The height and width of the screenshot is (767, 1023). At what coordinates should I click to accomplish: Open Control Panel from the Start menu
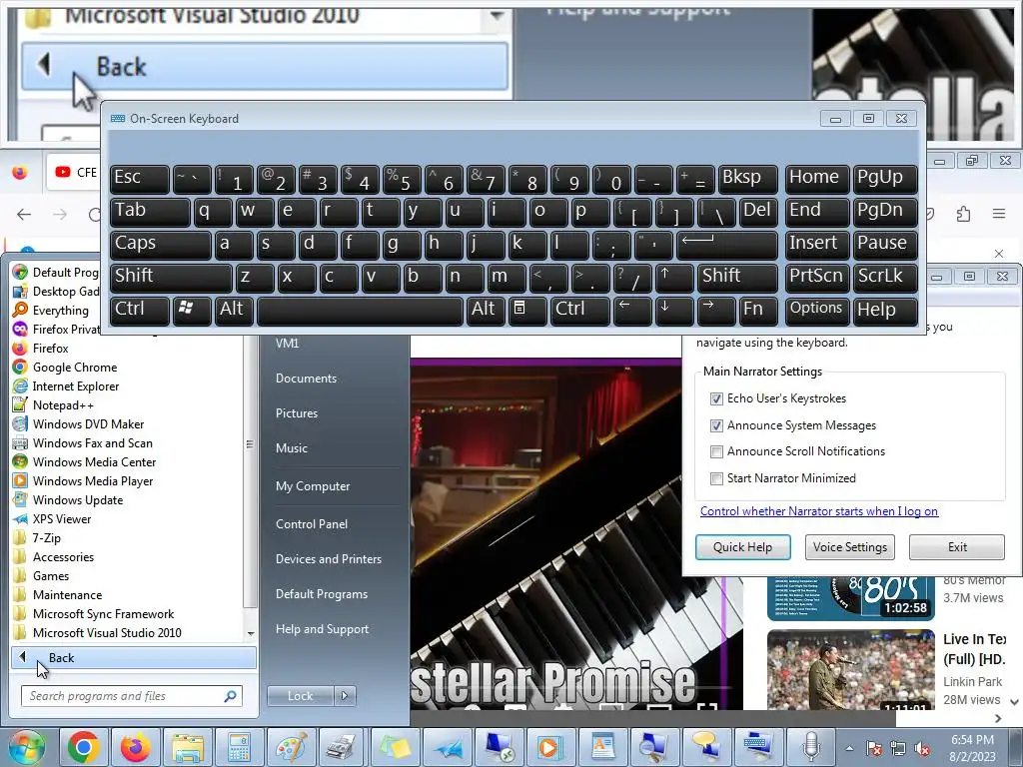pos(312,524)
